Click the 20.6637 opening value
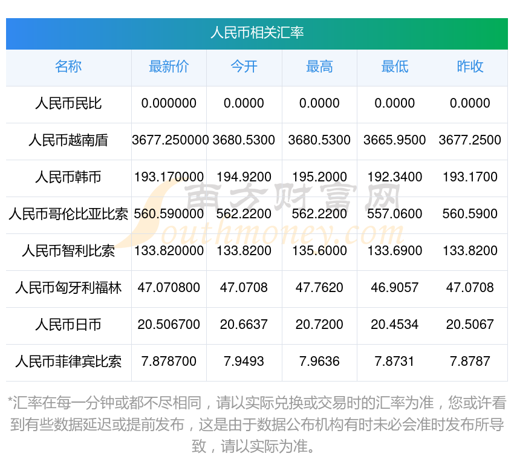The height and width of the screenshot is (465, 514). click(x=244, y=325)
